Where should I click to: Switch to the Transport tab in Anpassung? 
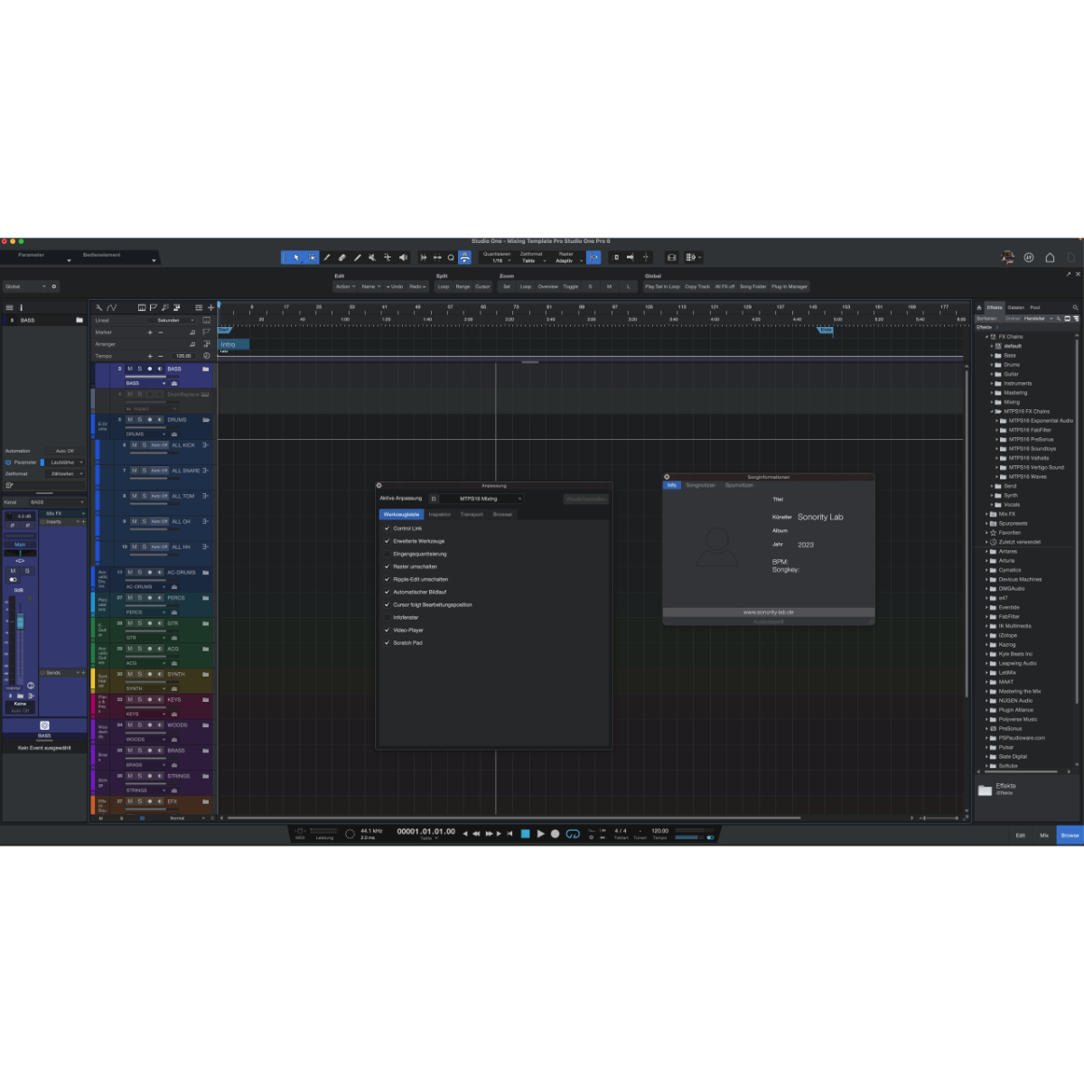tap(472, 514)
